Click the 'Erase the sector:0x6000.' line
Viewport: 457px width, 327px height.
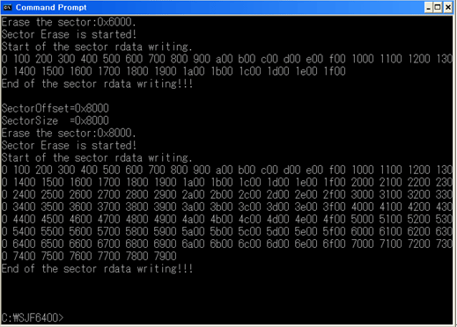tap(69, 22)
